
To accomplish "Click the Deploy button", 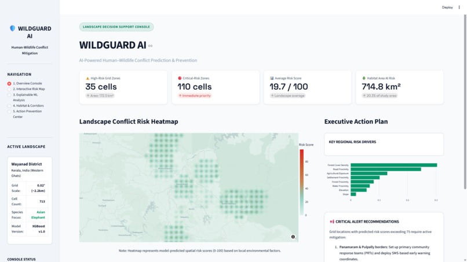I will point(447,8).
